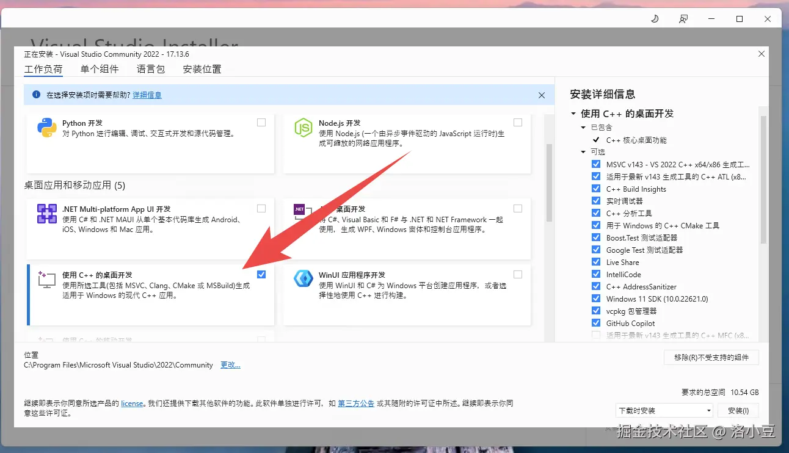Click the C++ 核心桌面功能 included item
Viewport: 789px width, 453px height.
[636, 140]
